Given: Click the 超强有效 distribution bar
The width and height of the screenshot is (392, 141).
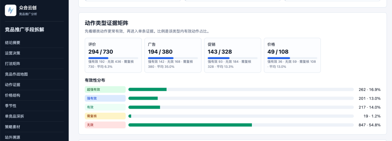Looking at the screenshot, I should pos(241,89).
